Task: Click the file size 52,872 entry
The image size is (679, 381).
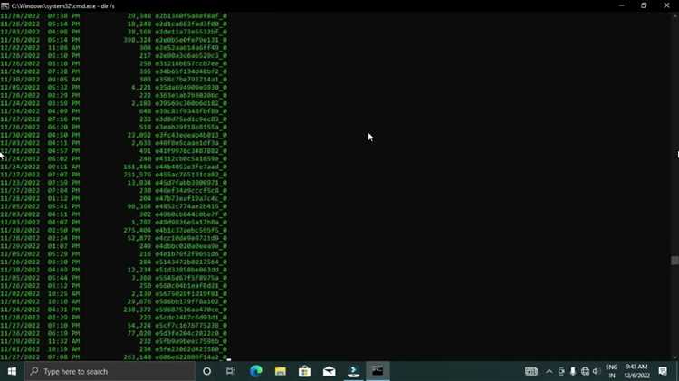Action: (139, 238)
